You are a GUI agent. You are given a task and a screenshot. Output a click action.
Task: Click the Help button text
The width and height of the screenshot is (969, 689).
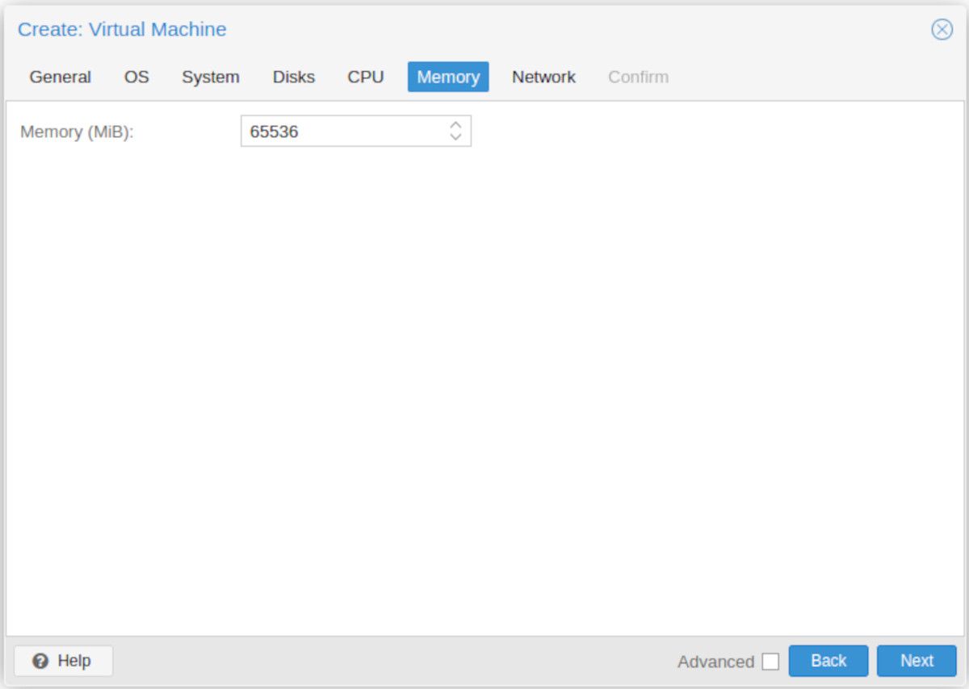[x=74, y=661]
